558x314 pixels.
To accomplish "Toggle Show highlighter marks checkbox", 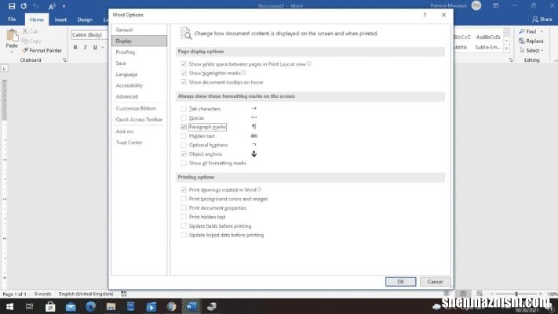I will coord(184,73).
